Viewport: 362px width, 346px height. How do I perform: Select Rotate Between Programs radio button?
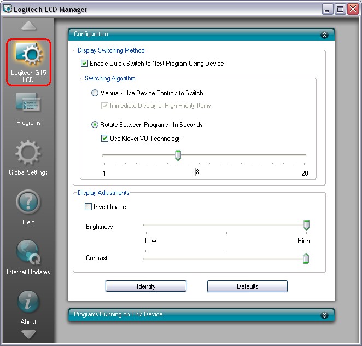click(x=95, y=125)
